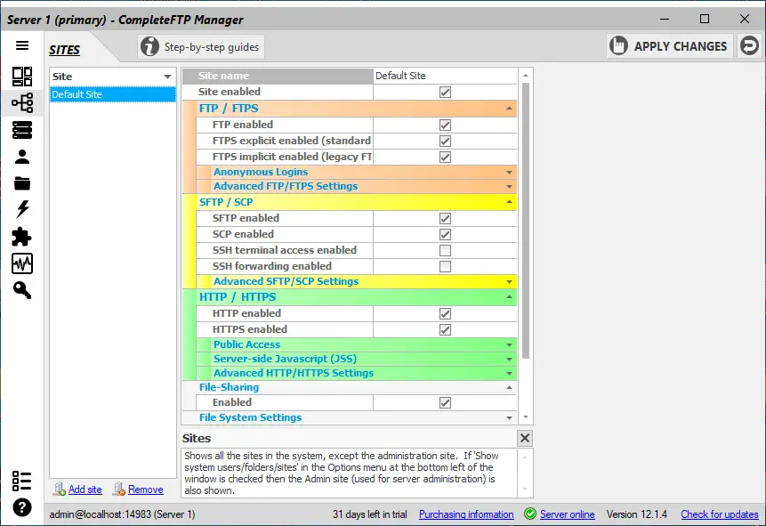Open the Users person icon
The height and width of the screenshot is (526, 766).
click(x=22, y=157)
